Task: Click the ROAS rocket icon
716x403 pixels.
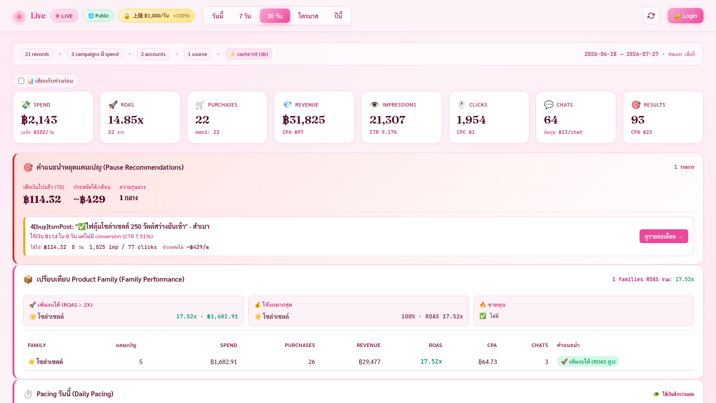Action: coord(113,105)
